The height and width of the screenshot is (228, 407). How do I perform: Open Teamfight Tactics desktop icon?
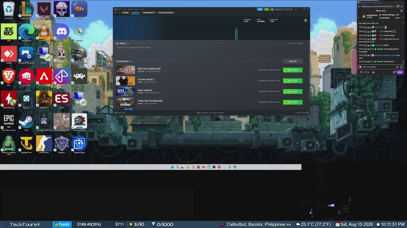click(26, 144)
